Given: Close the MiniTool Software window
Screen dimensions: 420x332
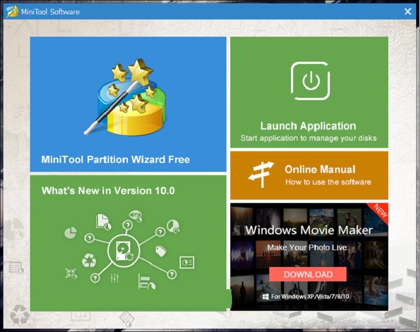Looking at the screenshot, I should tap(408, 12).
